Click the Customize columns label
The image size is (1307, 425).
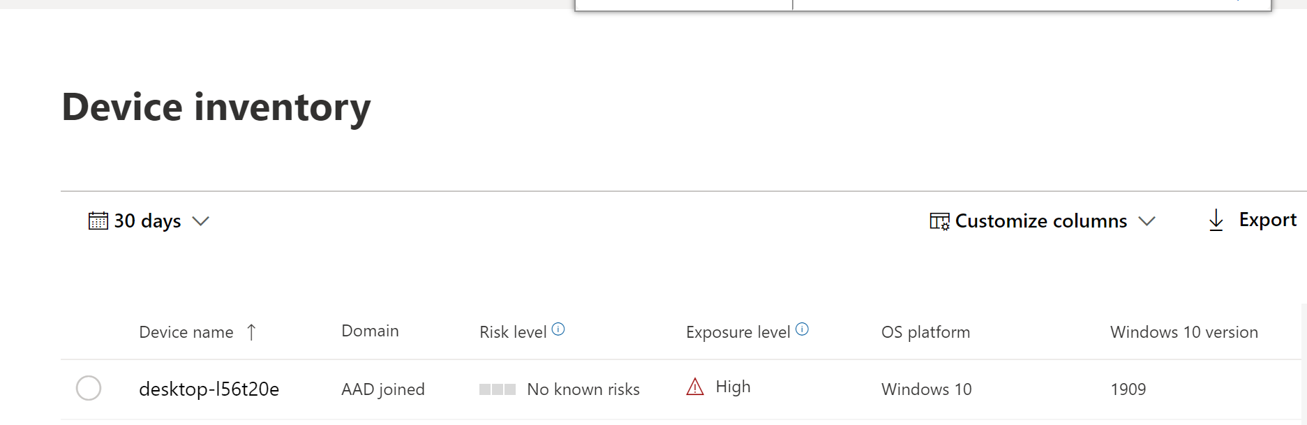pos(1041,221)
